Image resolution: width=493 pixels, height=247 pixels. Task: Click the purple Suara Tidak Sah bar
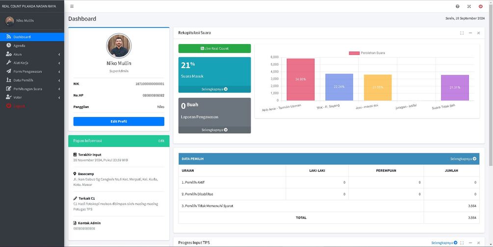[455, 88]
